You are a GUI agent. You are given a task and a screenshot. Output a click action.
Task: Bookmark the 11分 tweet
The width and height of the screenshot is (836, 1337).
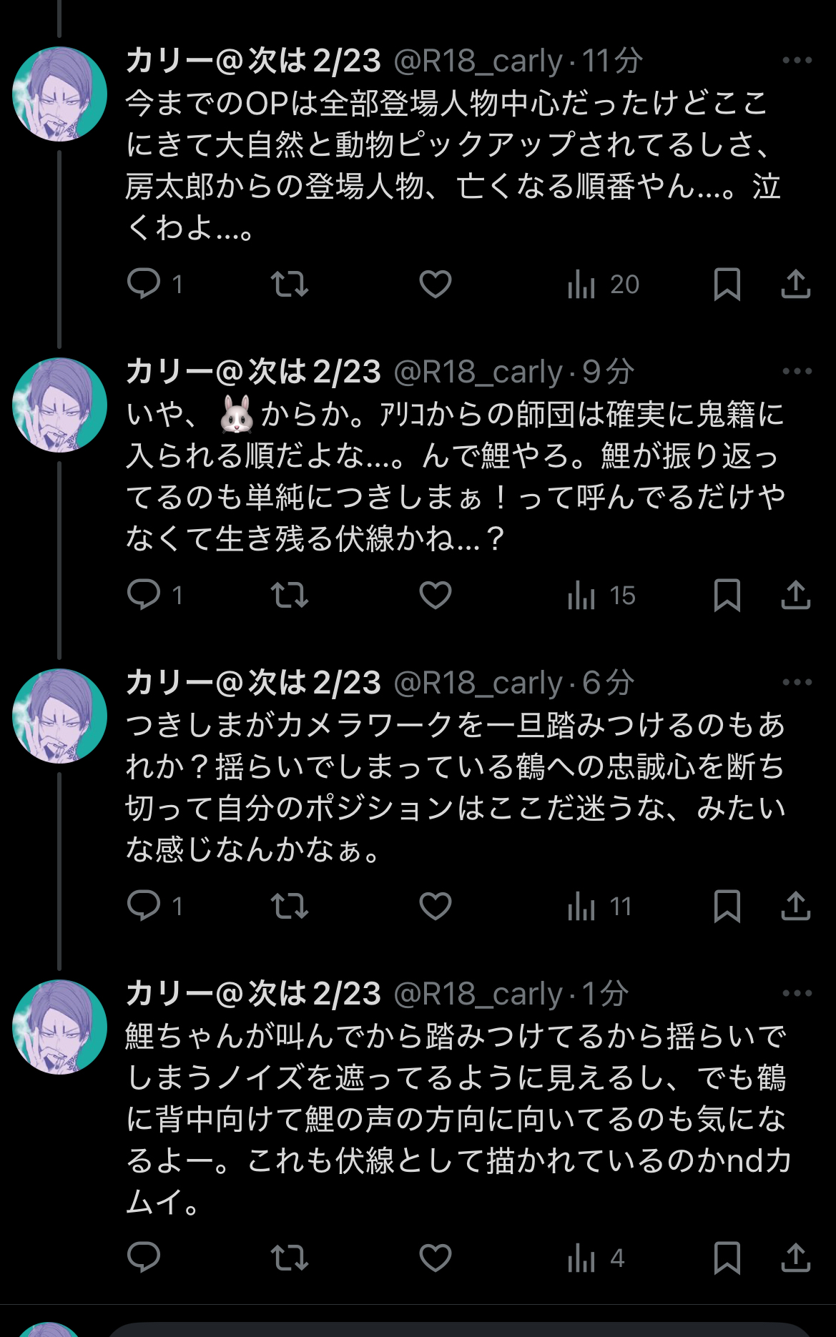pos(727,284)
